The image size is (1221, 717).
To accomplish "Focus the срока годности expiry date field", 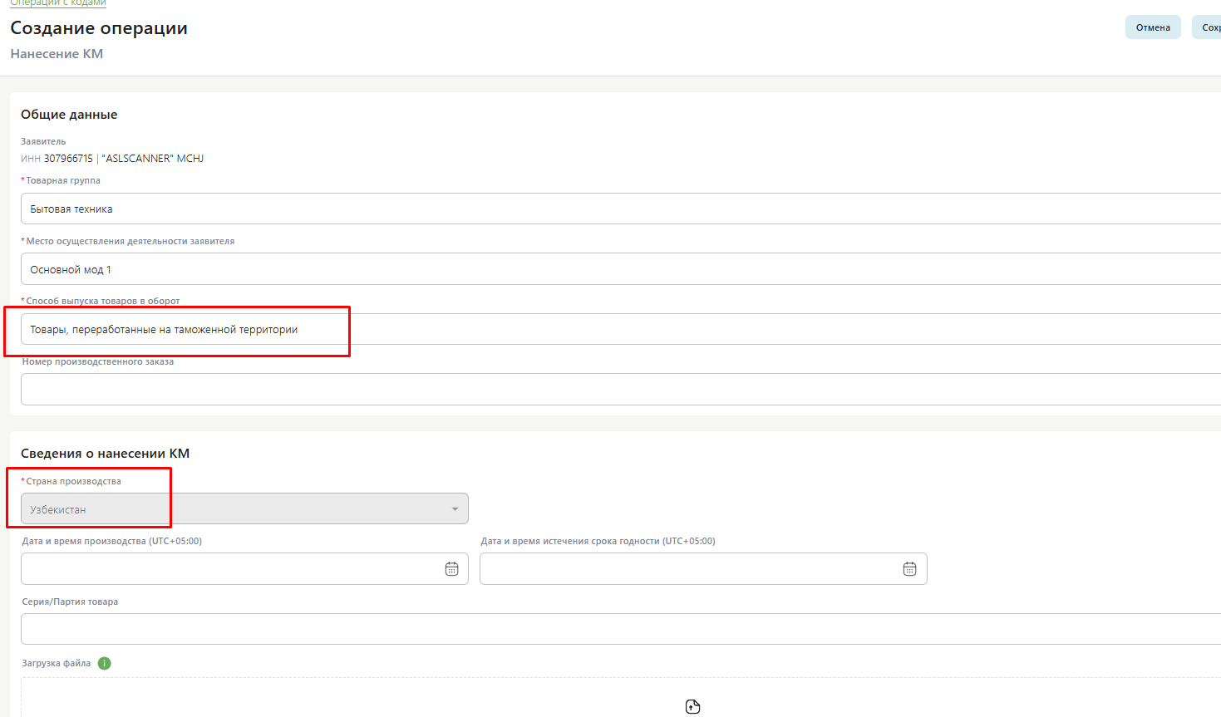I will click(703, 569).
